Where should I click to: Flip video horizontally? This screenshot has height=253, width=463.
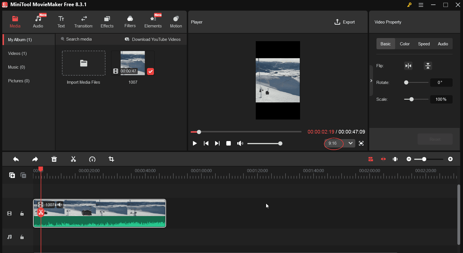point(408,66)
